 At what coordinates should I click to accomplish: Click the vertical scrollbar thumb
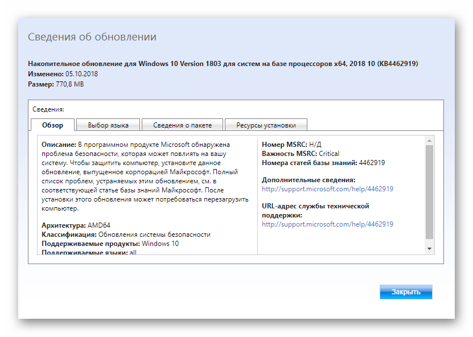[x=430, y=191]
